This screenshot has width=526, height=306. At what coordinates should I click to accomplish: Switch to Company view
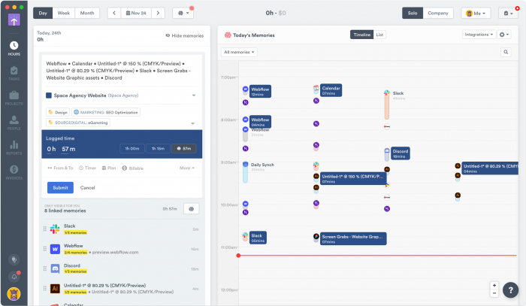[x=438, y=13]
